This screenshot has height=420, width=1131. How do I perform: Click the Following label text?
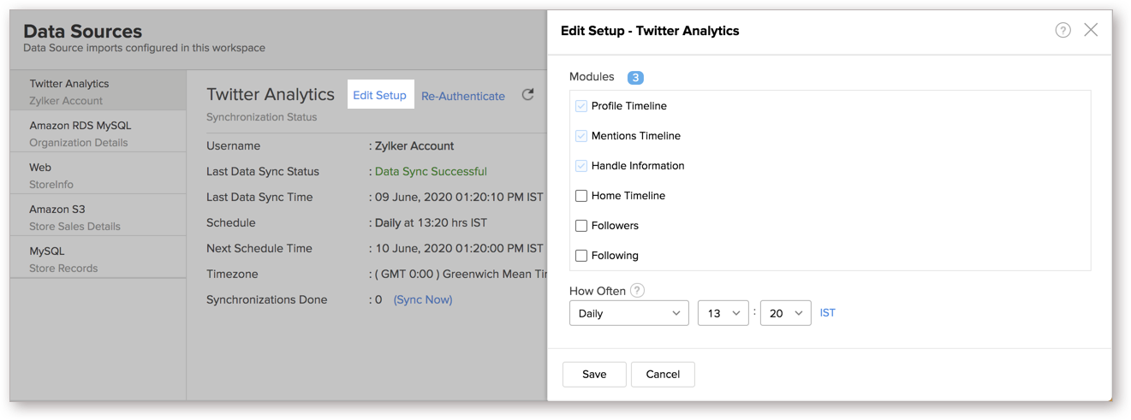[615, 256]
